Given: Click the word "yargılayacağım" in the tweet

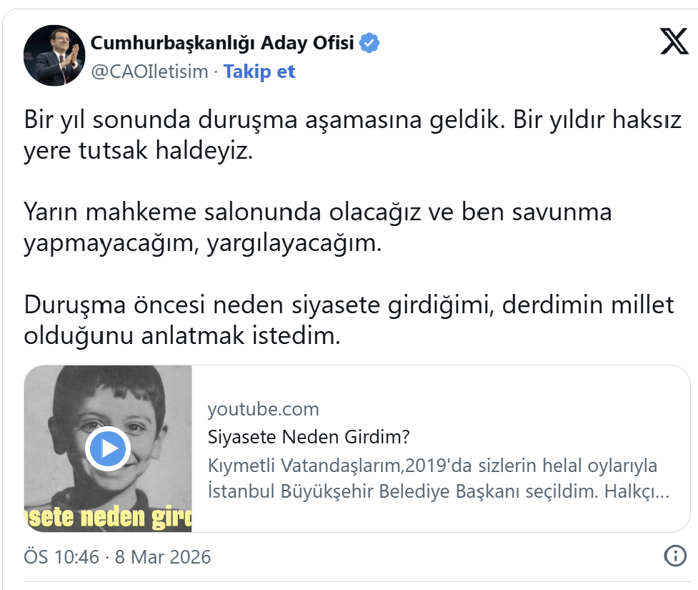Looking at the screenshot, I should coord(294,244).
